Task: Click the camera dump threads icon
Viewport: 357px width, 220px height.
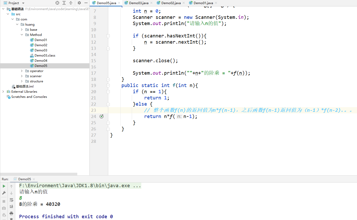Action: point(4,208)
